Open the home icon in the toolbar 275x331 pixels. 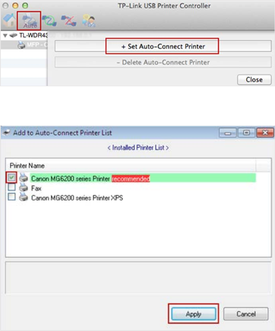coord(9,21)
